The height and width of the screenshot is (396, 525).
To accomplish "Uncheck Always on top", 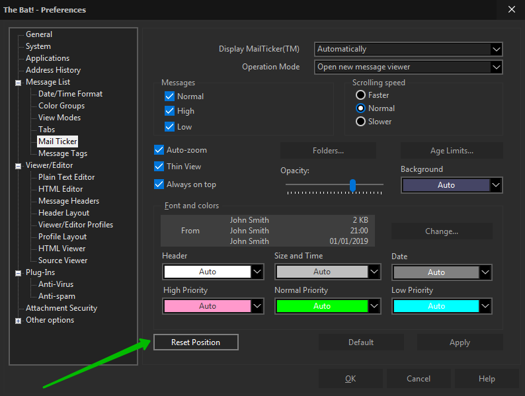I will (x=159, y=184).
